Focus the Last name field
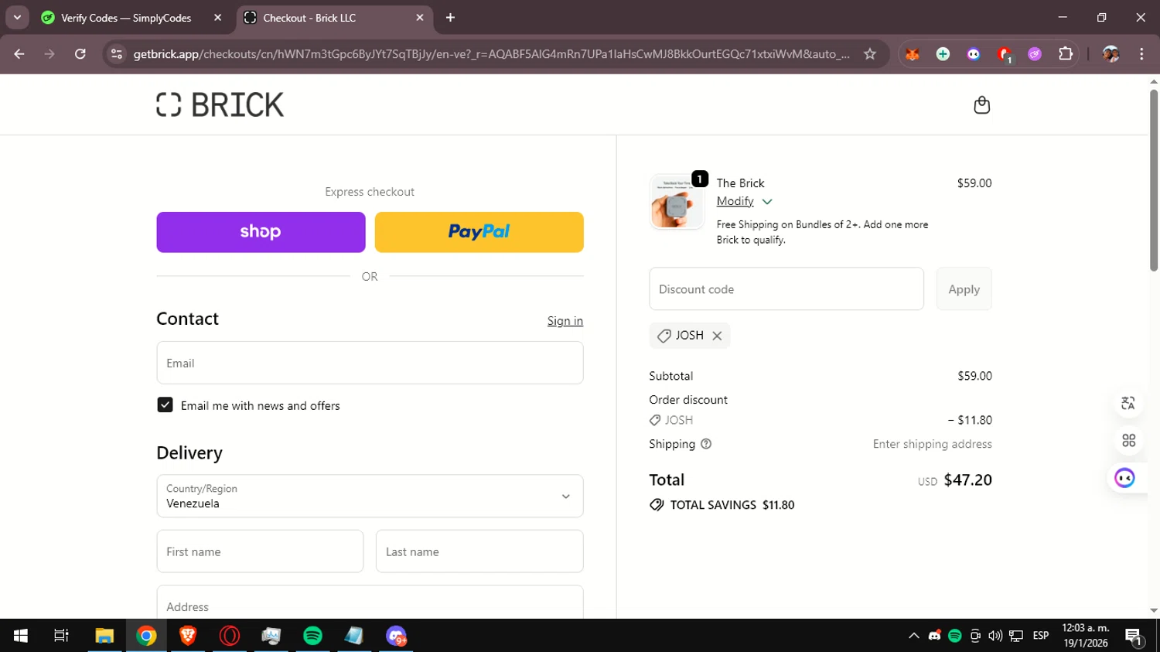Viewport: 1160px width, 652px height. click(x=479, y=551)
